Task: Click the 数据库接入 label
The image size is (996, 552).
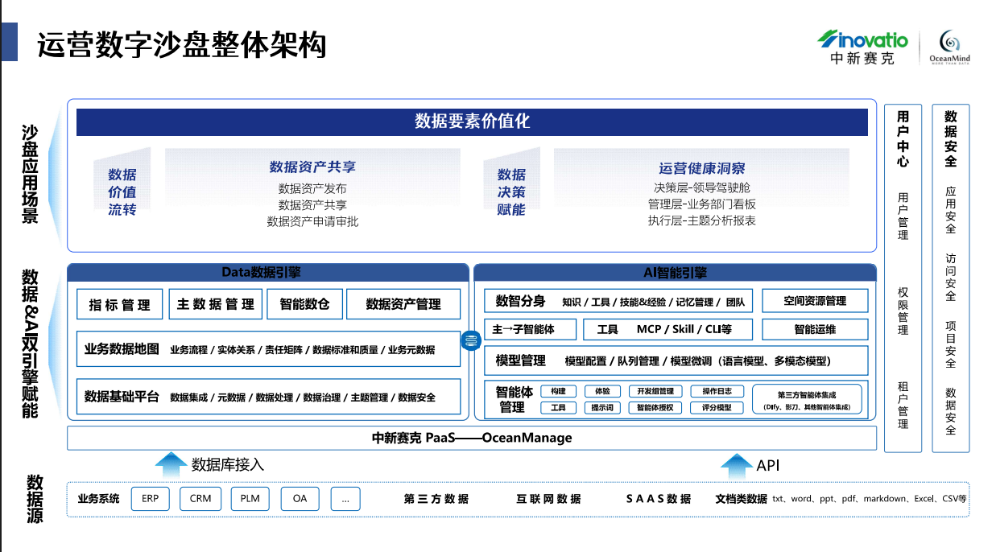Action: [228, 464]
